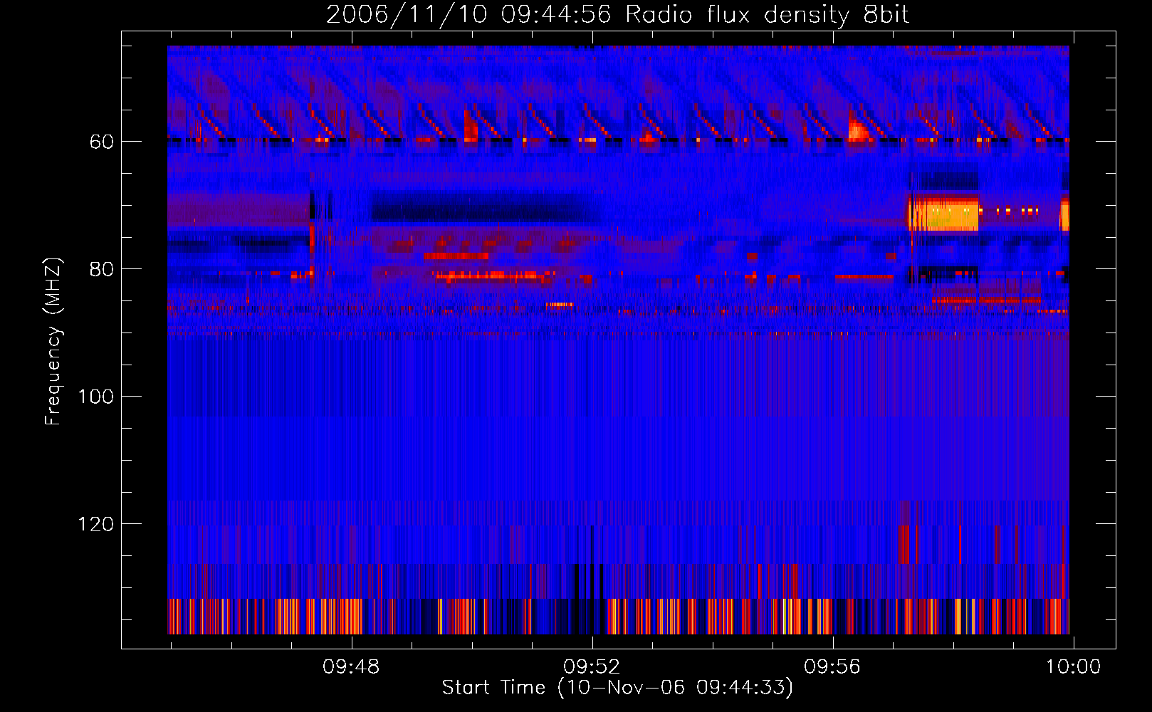Click the plot title "2006/11/10 09:44:56 Radio flux density 8bit"
The width and height of the screenshot is (1152, 712).
click(617, 15)
